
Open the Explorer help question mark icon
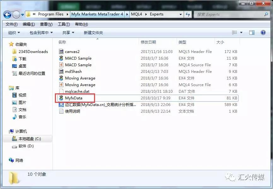click(x=264, y=32)
